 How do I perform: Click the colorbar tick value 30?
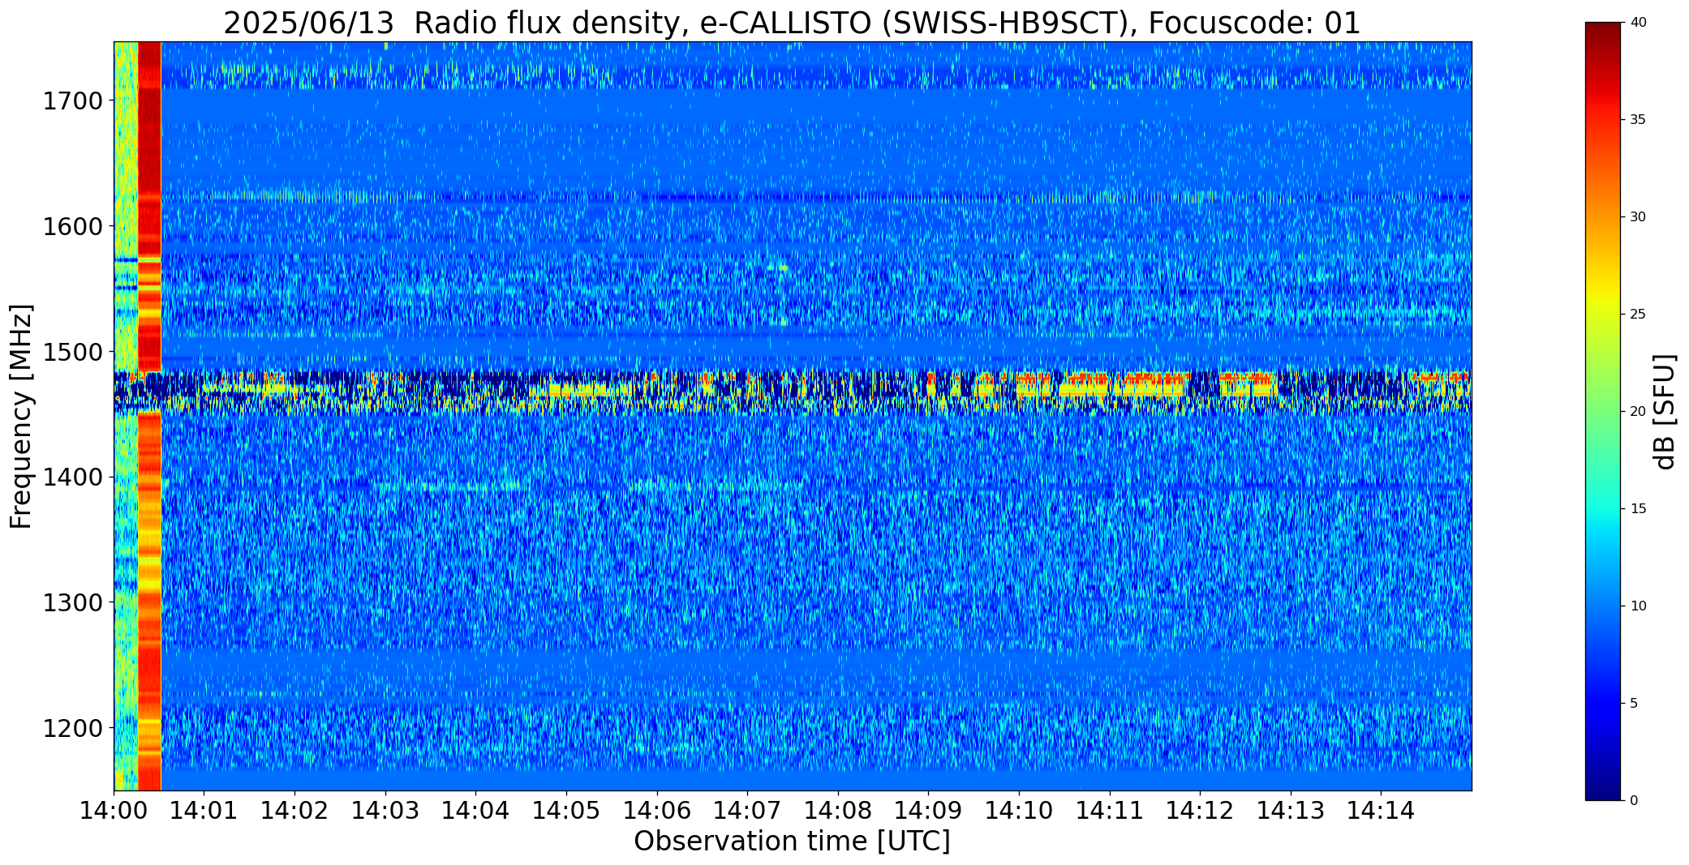point(1638,217)
